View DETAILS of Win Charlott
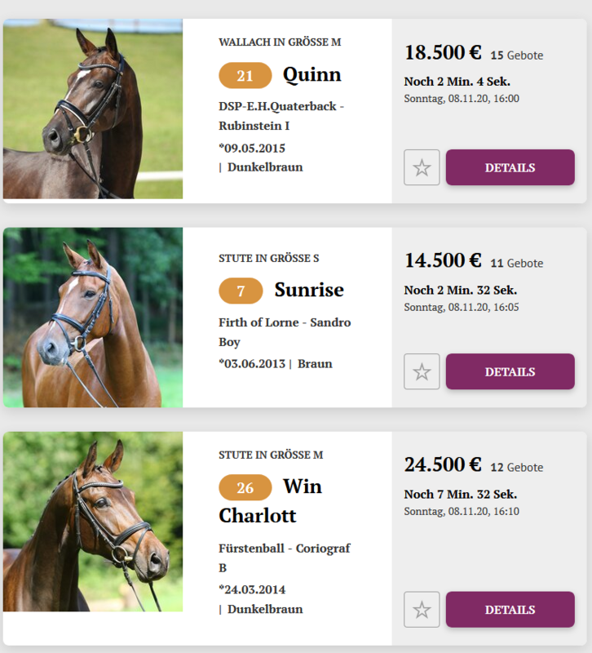 click(510, 610)
